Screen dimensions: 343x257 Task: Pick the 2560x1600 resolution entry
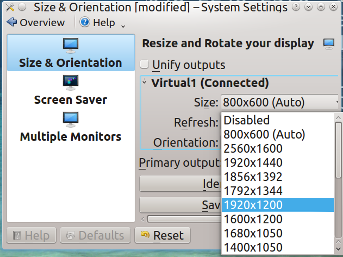click(277, 148)
